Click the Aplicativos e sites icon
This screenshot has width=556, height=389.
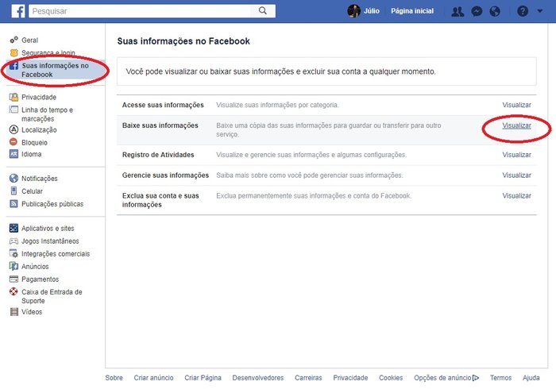coord(14,228)
